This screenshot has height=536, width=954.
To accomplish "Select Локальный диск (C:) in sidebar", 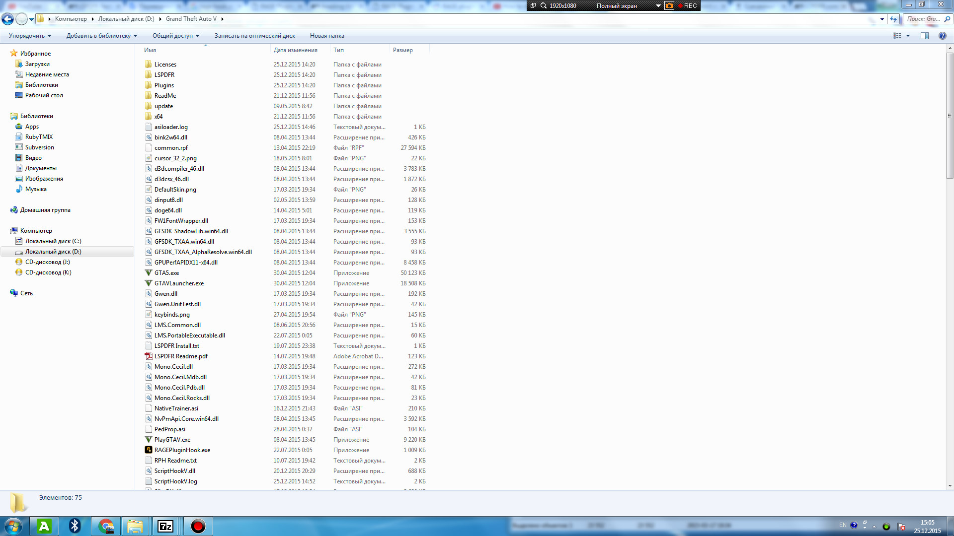I will click(x=53, y=241).
